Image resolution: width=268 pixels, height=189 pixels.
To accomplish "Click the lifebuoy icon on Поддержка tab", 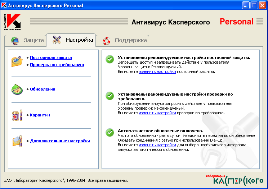I will click(x=107, y=41).
